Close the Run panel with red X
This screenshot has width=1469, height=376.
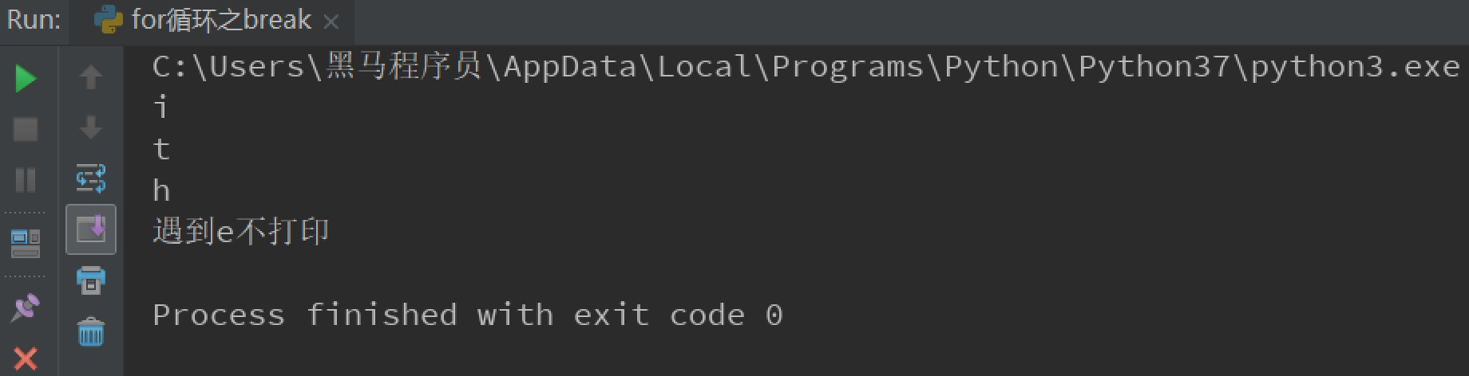pos(26,358)
